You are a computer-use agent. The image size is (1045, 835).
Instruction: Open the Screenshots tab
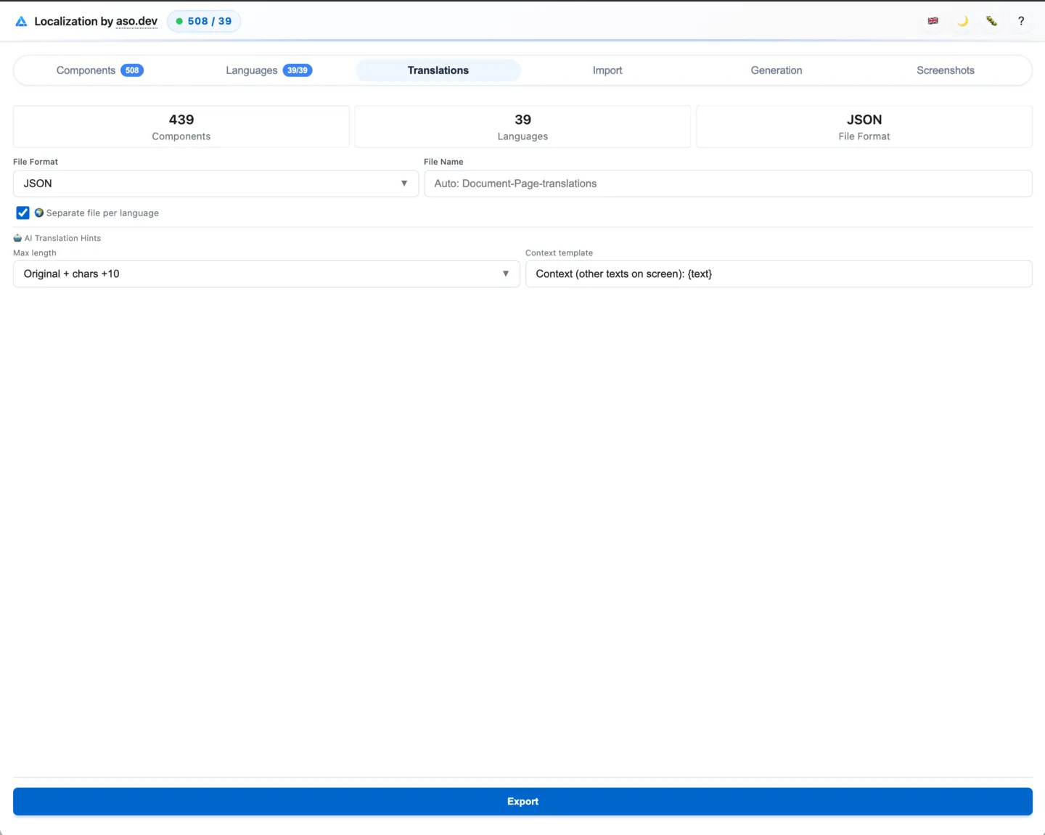tap(946, 70)
